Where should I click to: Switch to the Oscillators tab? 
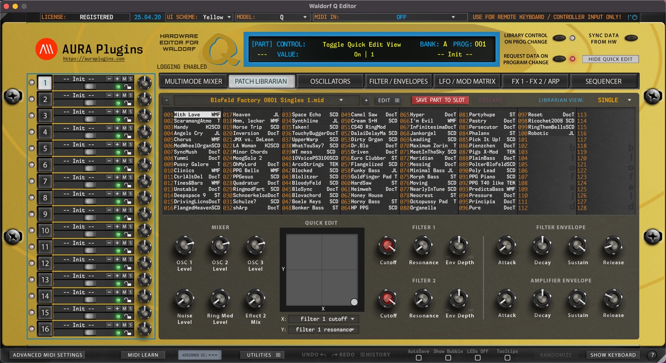(330, 81)
